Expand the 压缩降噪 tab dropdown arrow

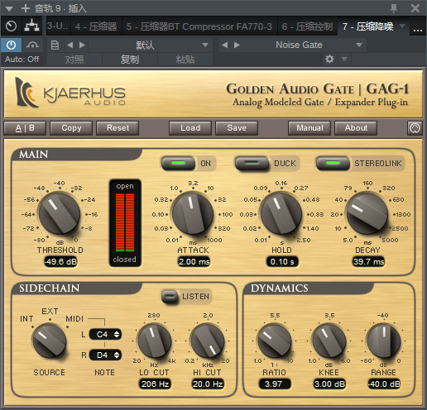402,26
